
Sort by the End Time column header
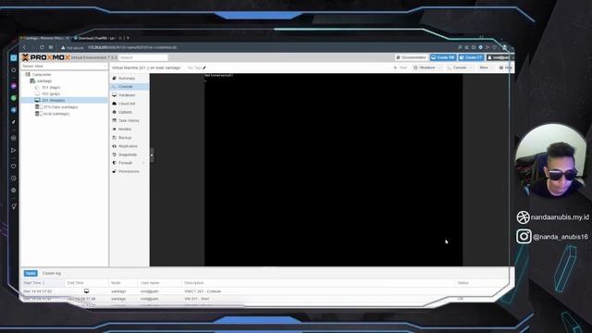[87, 283]
